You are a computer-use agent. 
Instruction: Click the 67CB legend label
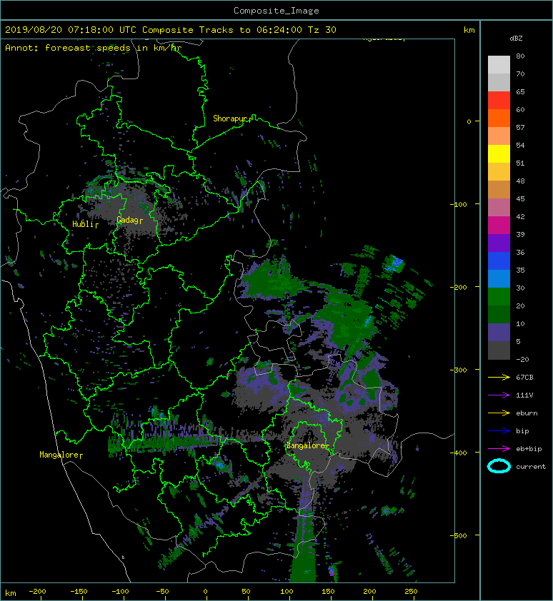pos(524,378)
